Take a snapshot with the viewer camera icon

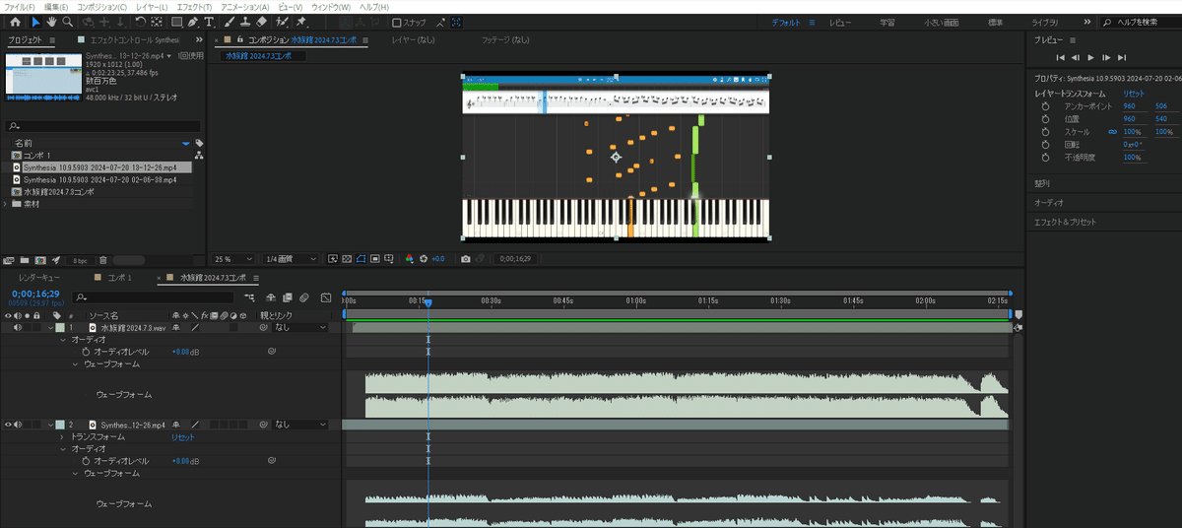[x=465, y=258]
